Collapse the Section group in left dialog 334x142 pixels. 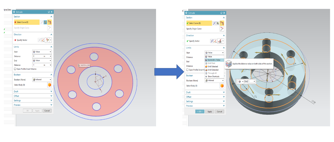coord(51,16)
